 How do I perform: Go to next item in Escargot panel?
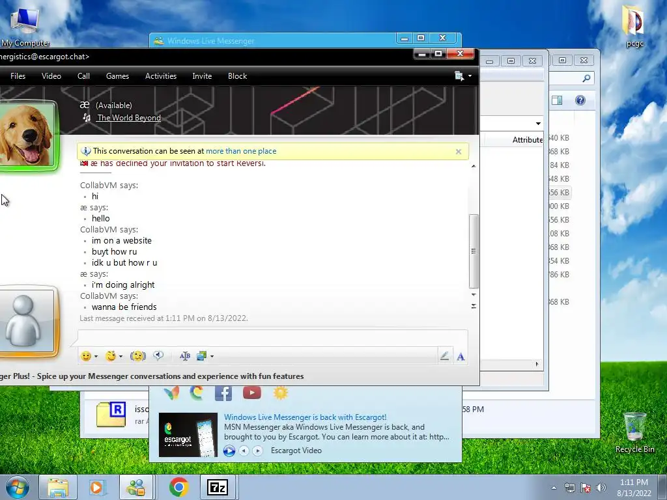click(257, 451)
